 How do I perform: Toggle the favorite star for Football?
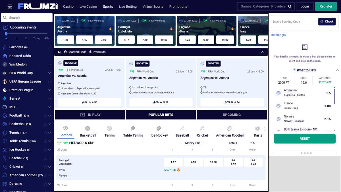point(45,115)
